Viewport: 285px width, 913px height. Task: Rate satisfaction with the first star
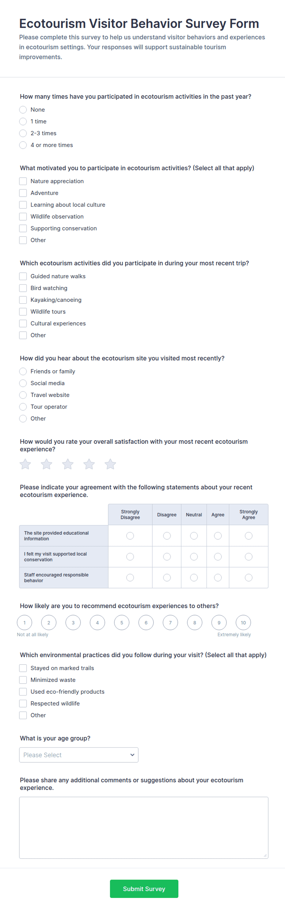25,464
